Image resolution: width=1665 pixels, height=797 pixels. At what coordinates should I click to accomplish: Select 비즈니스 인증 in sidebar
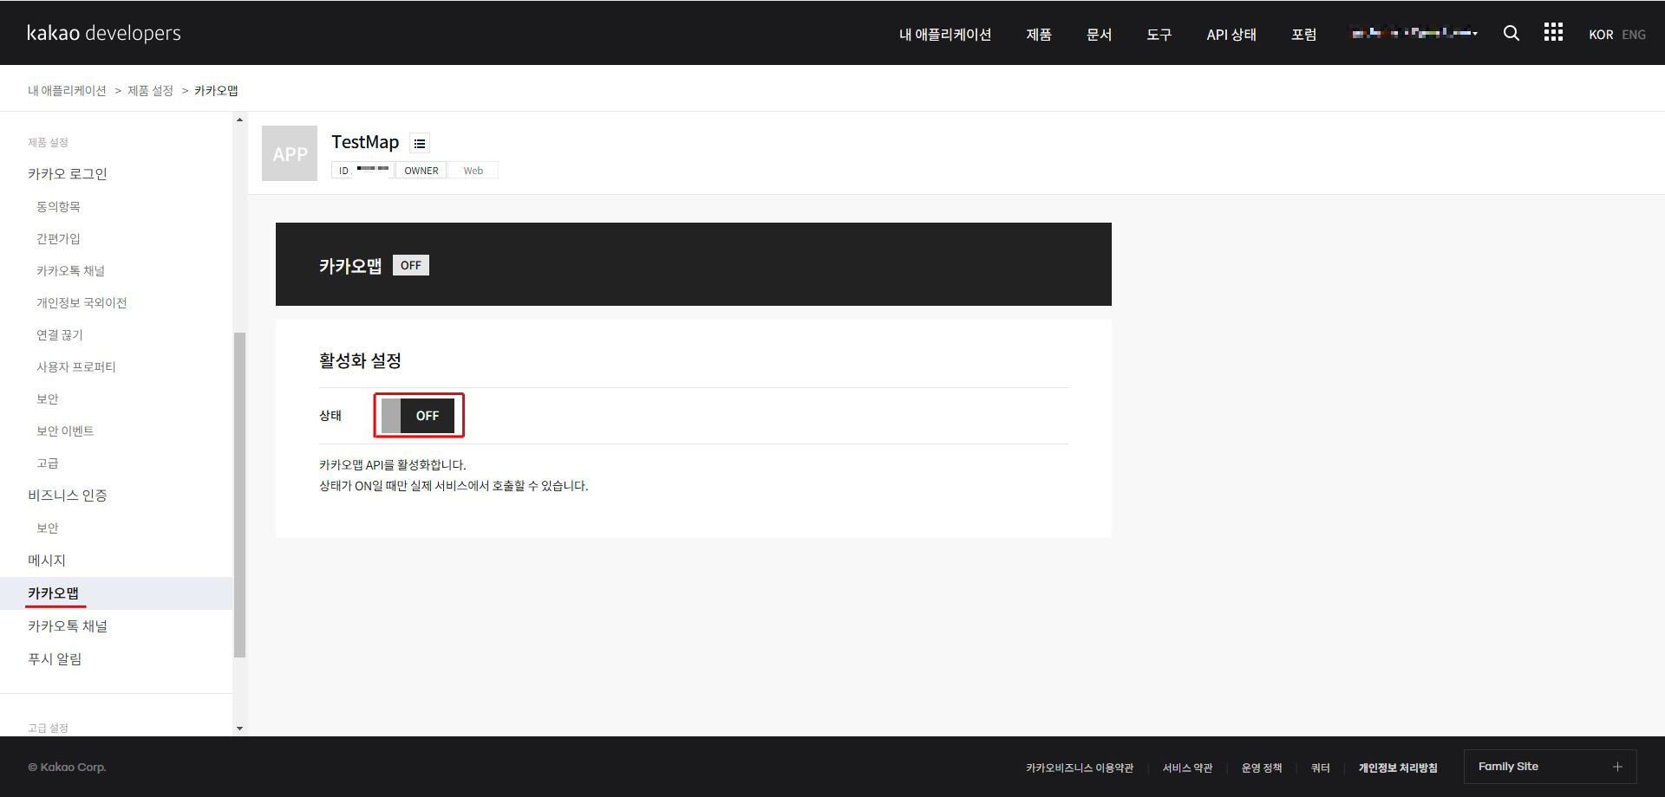(x=68, y=495)
